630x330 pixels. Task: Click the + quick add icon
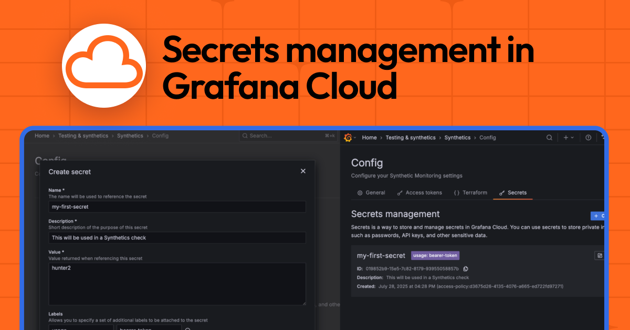[x=565, y=137]
